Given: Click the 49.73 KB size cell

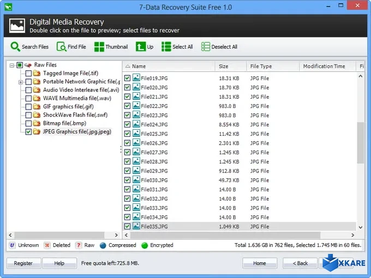Looking at the screenshot, I should pos(229,180).
